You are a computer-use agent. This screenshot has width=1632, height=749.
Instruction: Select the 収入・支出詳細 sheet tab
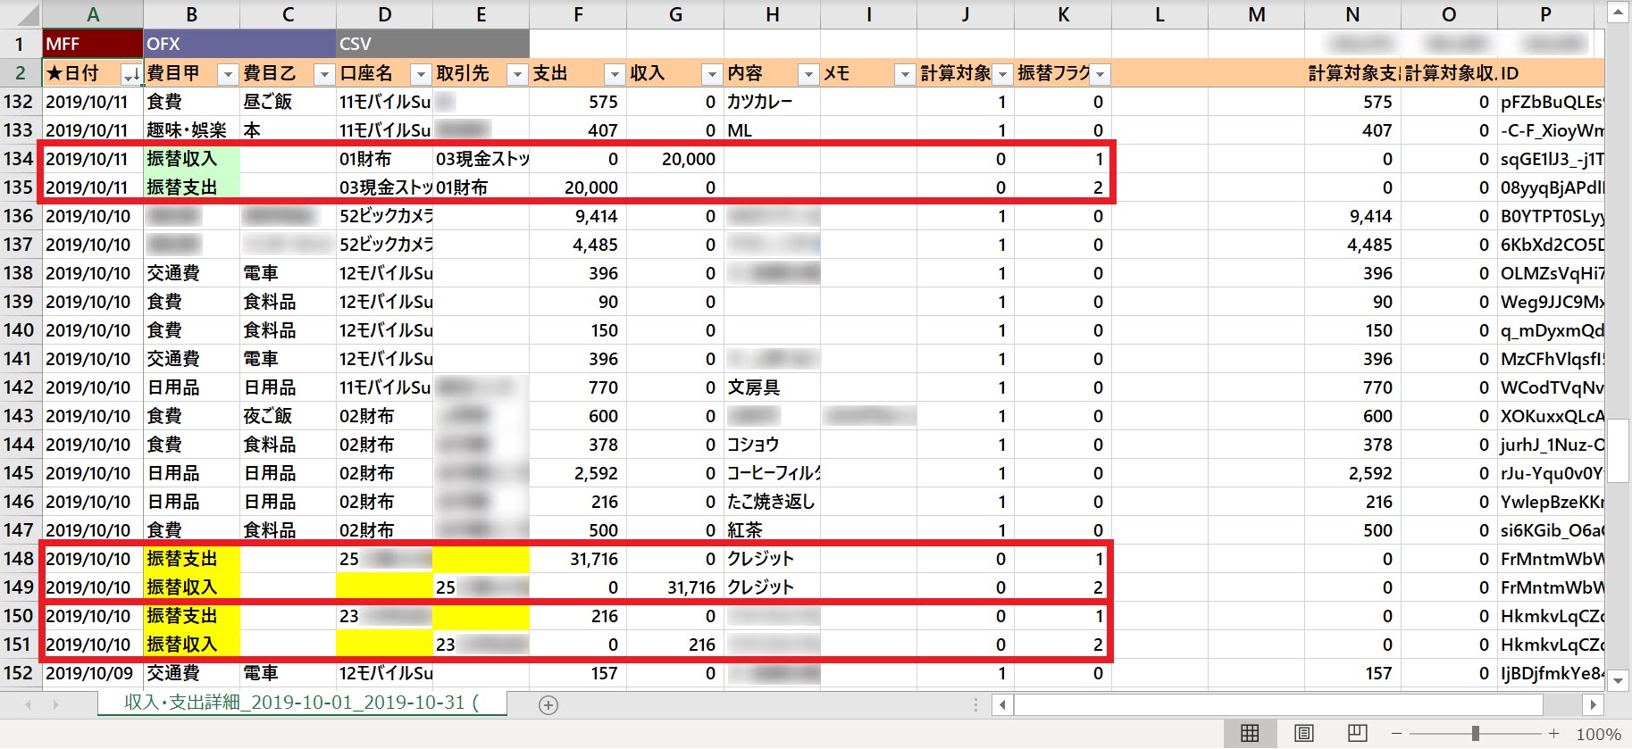(x=301, y=703)
